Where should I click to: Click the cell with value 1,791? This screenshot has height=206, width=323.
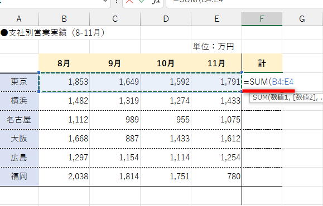pyautogui.click(x=216, y=82)
